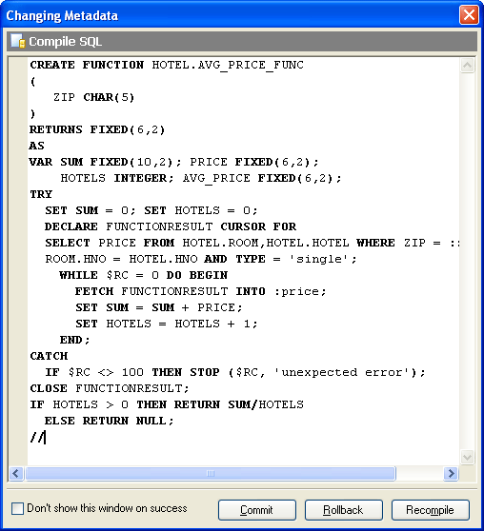This screenshot has height=531, width=484.
Task: Close the Changing Metadata dialog
Action: point(469,15)
